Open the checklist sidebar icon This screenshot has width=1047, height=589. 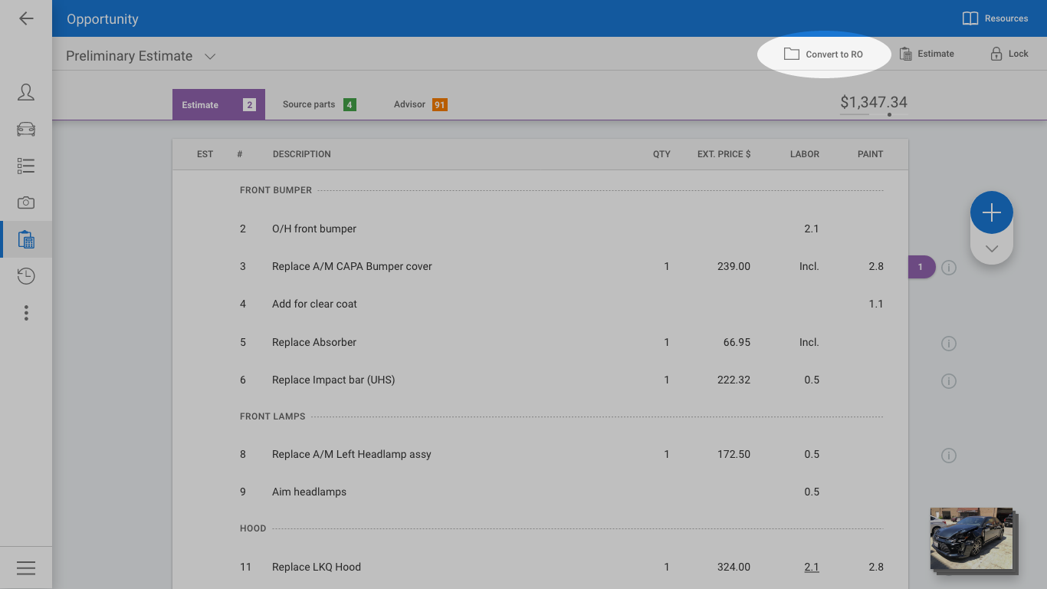tap(26, 166)
